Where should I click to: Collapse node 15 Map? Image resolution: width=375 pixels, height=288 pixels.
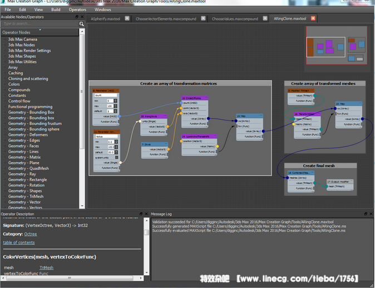click(x=360, y=104)
